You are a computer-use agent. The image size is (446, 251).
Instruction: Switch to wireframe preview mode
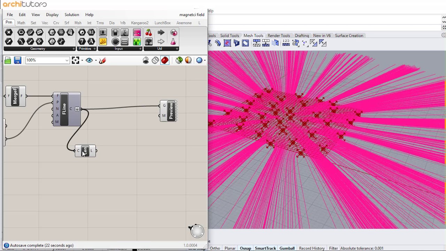pyautogui.click(x=155, y=60)
